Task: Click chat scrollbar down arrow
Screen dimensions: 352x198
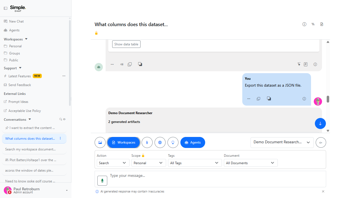Action: [328, 131]
